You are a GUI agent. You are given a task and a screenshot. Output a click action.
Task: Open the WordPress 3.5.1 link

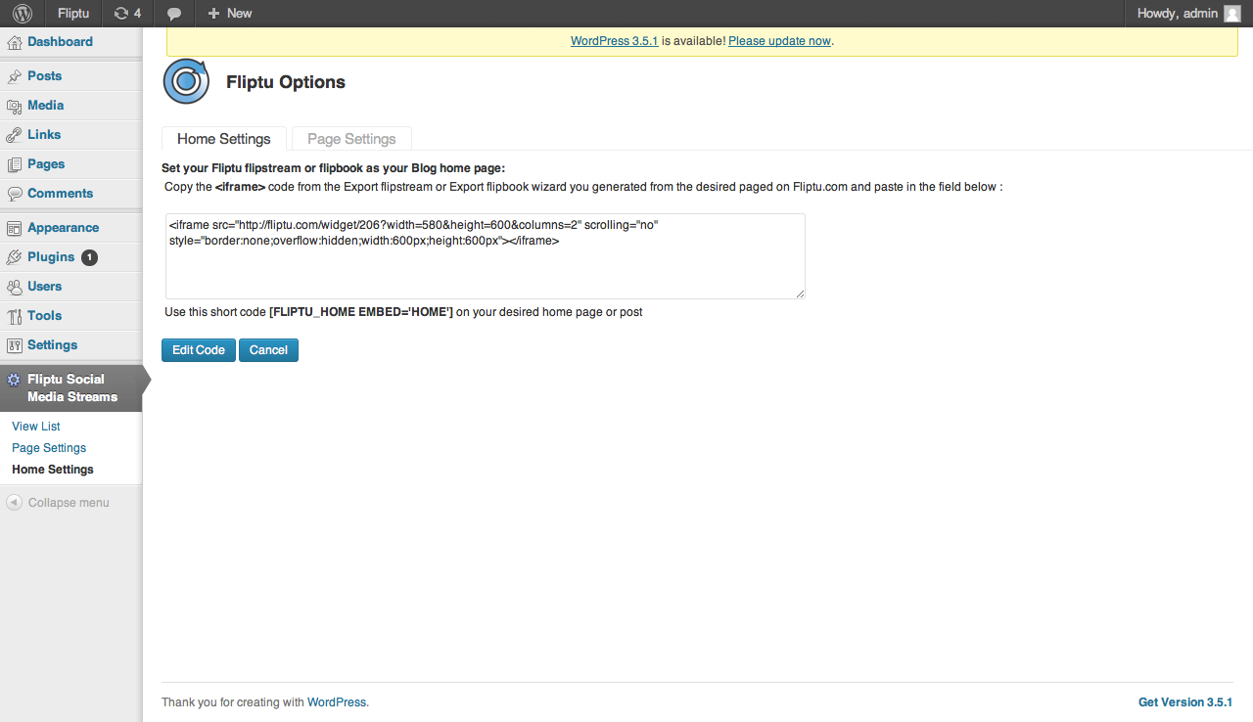pos(614,41)
